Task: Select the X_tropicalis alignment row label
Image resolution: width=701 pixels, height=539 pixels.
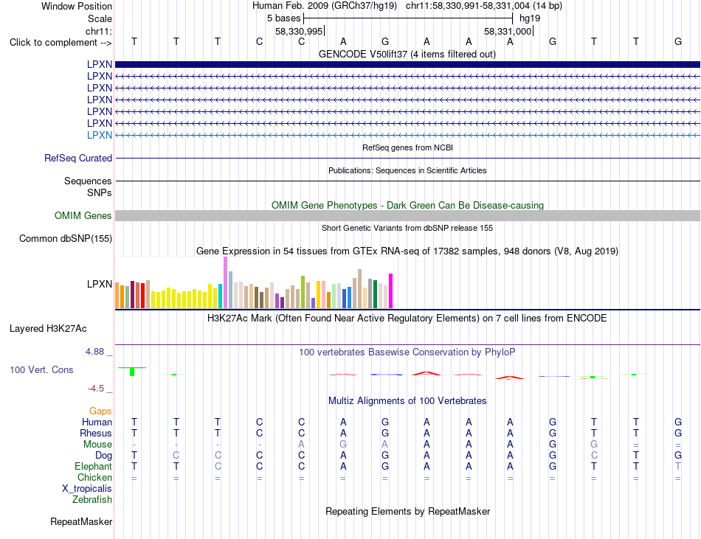Action: (87, 489)
